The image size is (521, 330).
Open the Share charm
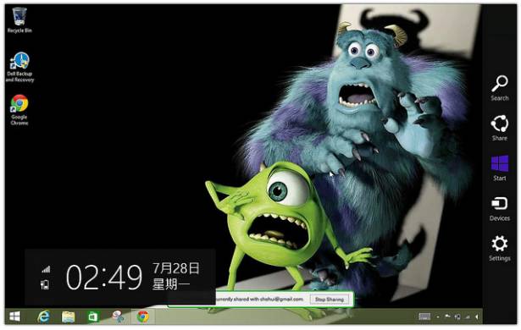point(500,128)
